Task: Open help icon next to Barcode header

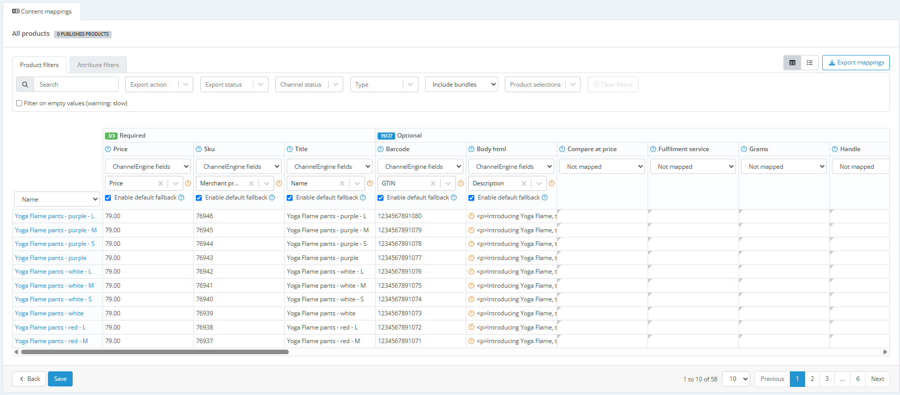Action: [x=381, y=149]
